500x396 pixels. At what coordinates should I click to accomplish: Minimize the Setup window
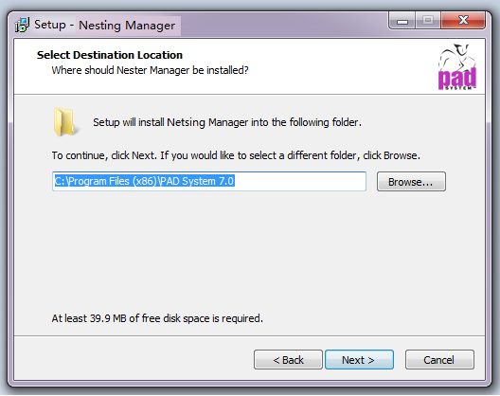[402, 21]
